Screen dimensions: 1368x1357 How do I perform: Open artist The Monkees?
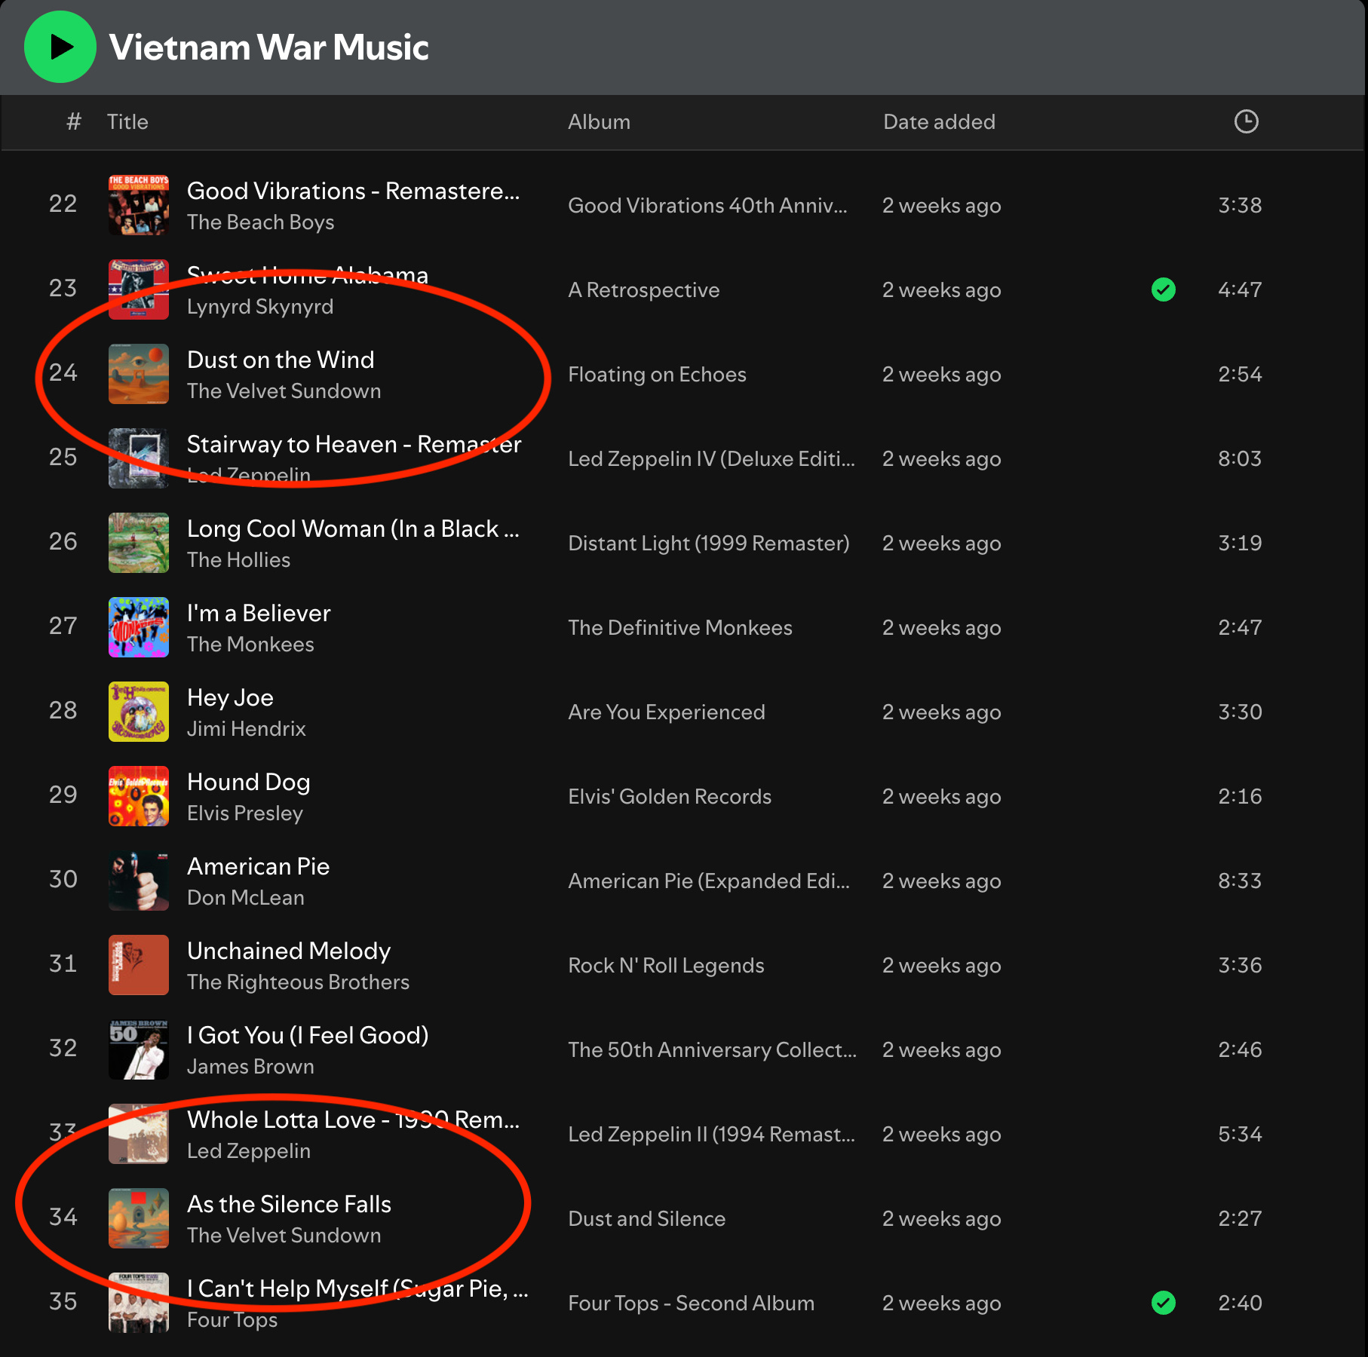click(250, 645)
